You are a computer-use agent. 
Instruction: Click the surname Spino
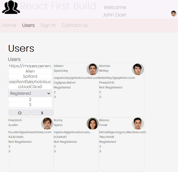point(58,125)
